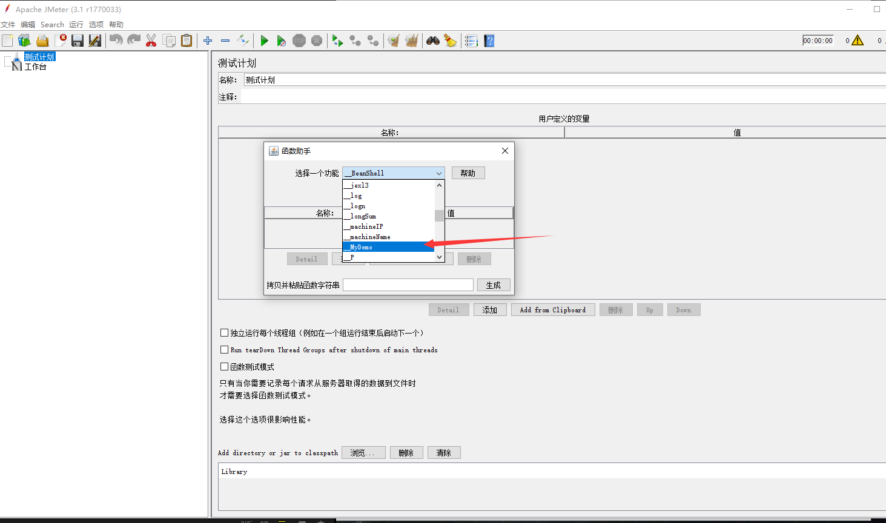Open Search with the binoculars icon

click(x=432, y=41)
